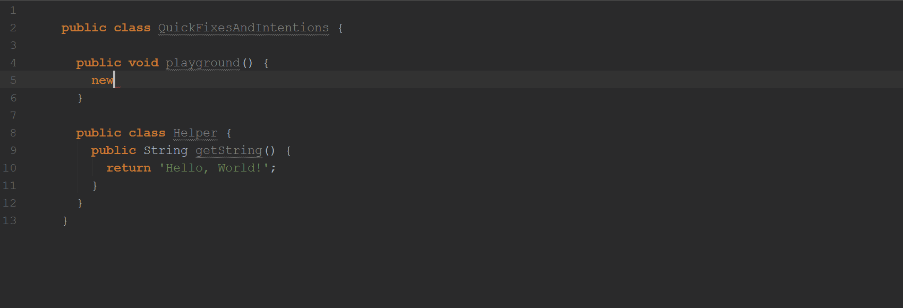This screenshot has height=308, width=903.
Task: Click the 'Hello, World!' string literal
Action: pos(215,168)
